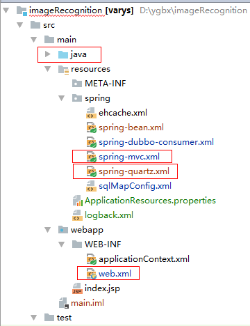
Task: Select the main folder label
Action: pos(67,40)
